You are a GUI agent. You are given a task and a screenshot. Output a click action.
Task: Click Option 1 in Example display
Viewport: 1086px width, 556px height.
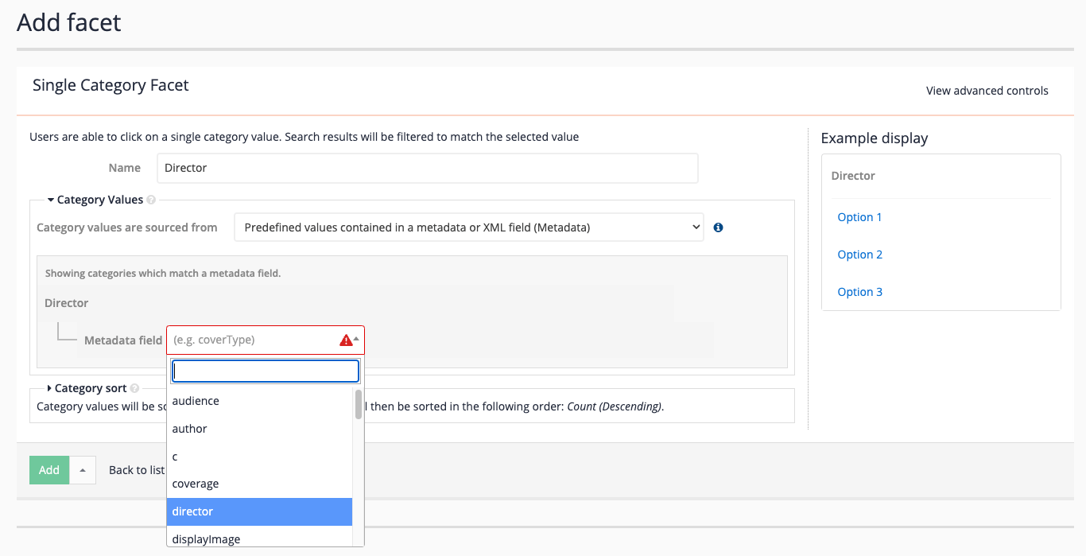[859, 217]
